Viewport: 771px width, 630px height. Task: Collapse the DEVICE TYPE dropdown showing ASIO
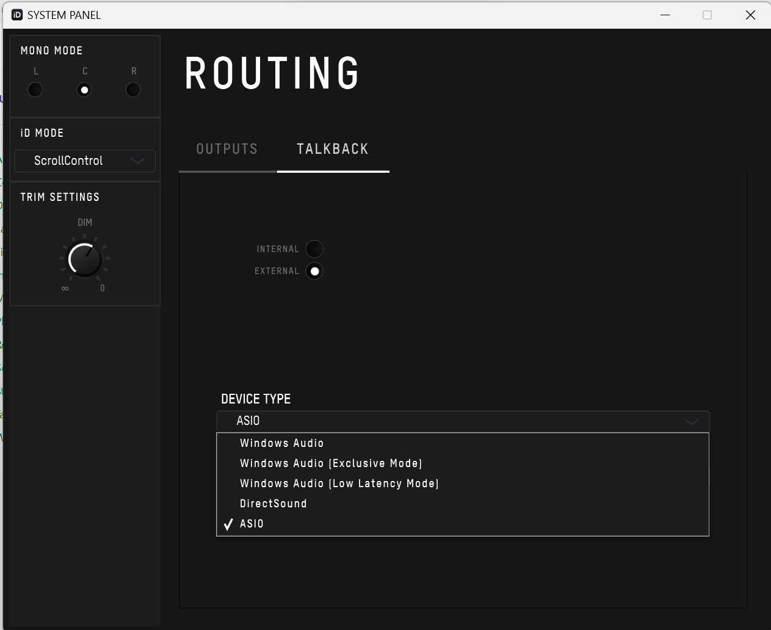coord(463,421)
